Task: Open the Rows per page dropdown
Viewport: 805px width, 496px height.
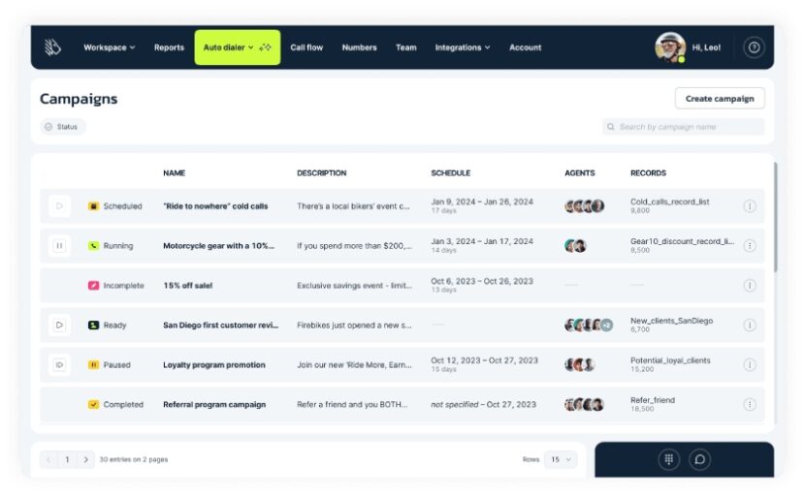Action: click(x=560, y=459)
